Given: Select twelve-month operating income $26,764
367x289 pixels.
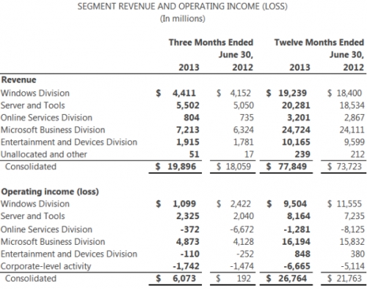Looking at the screenshot, I should coord(286,279).
